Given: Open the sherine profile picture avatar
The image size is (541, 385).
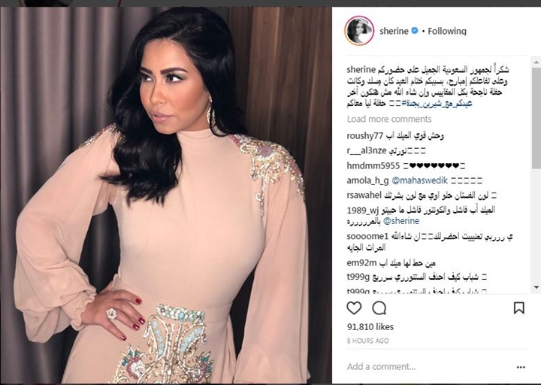Looking at the screenshot, I should [359, 31].
